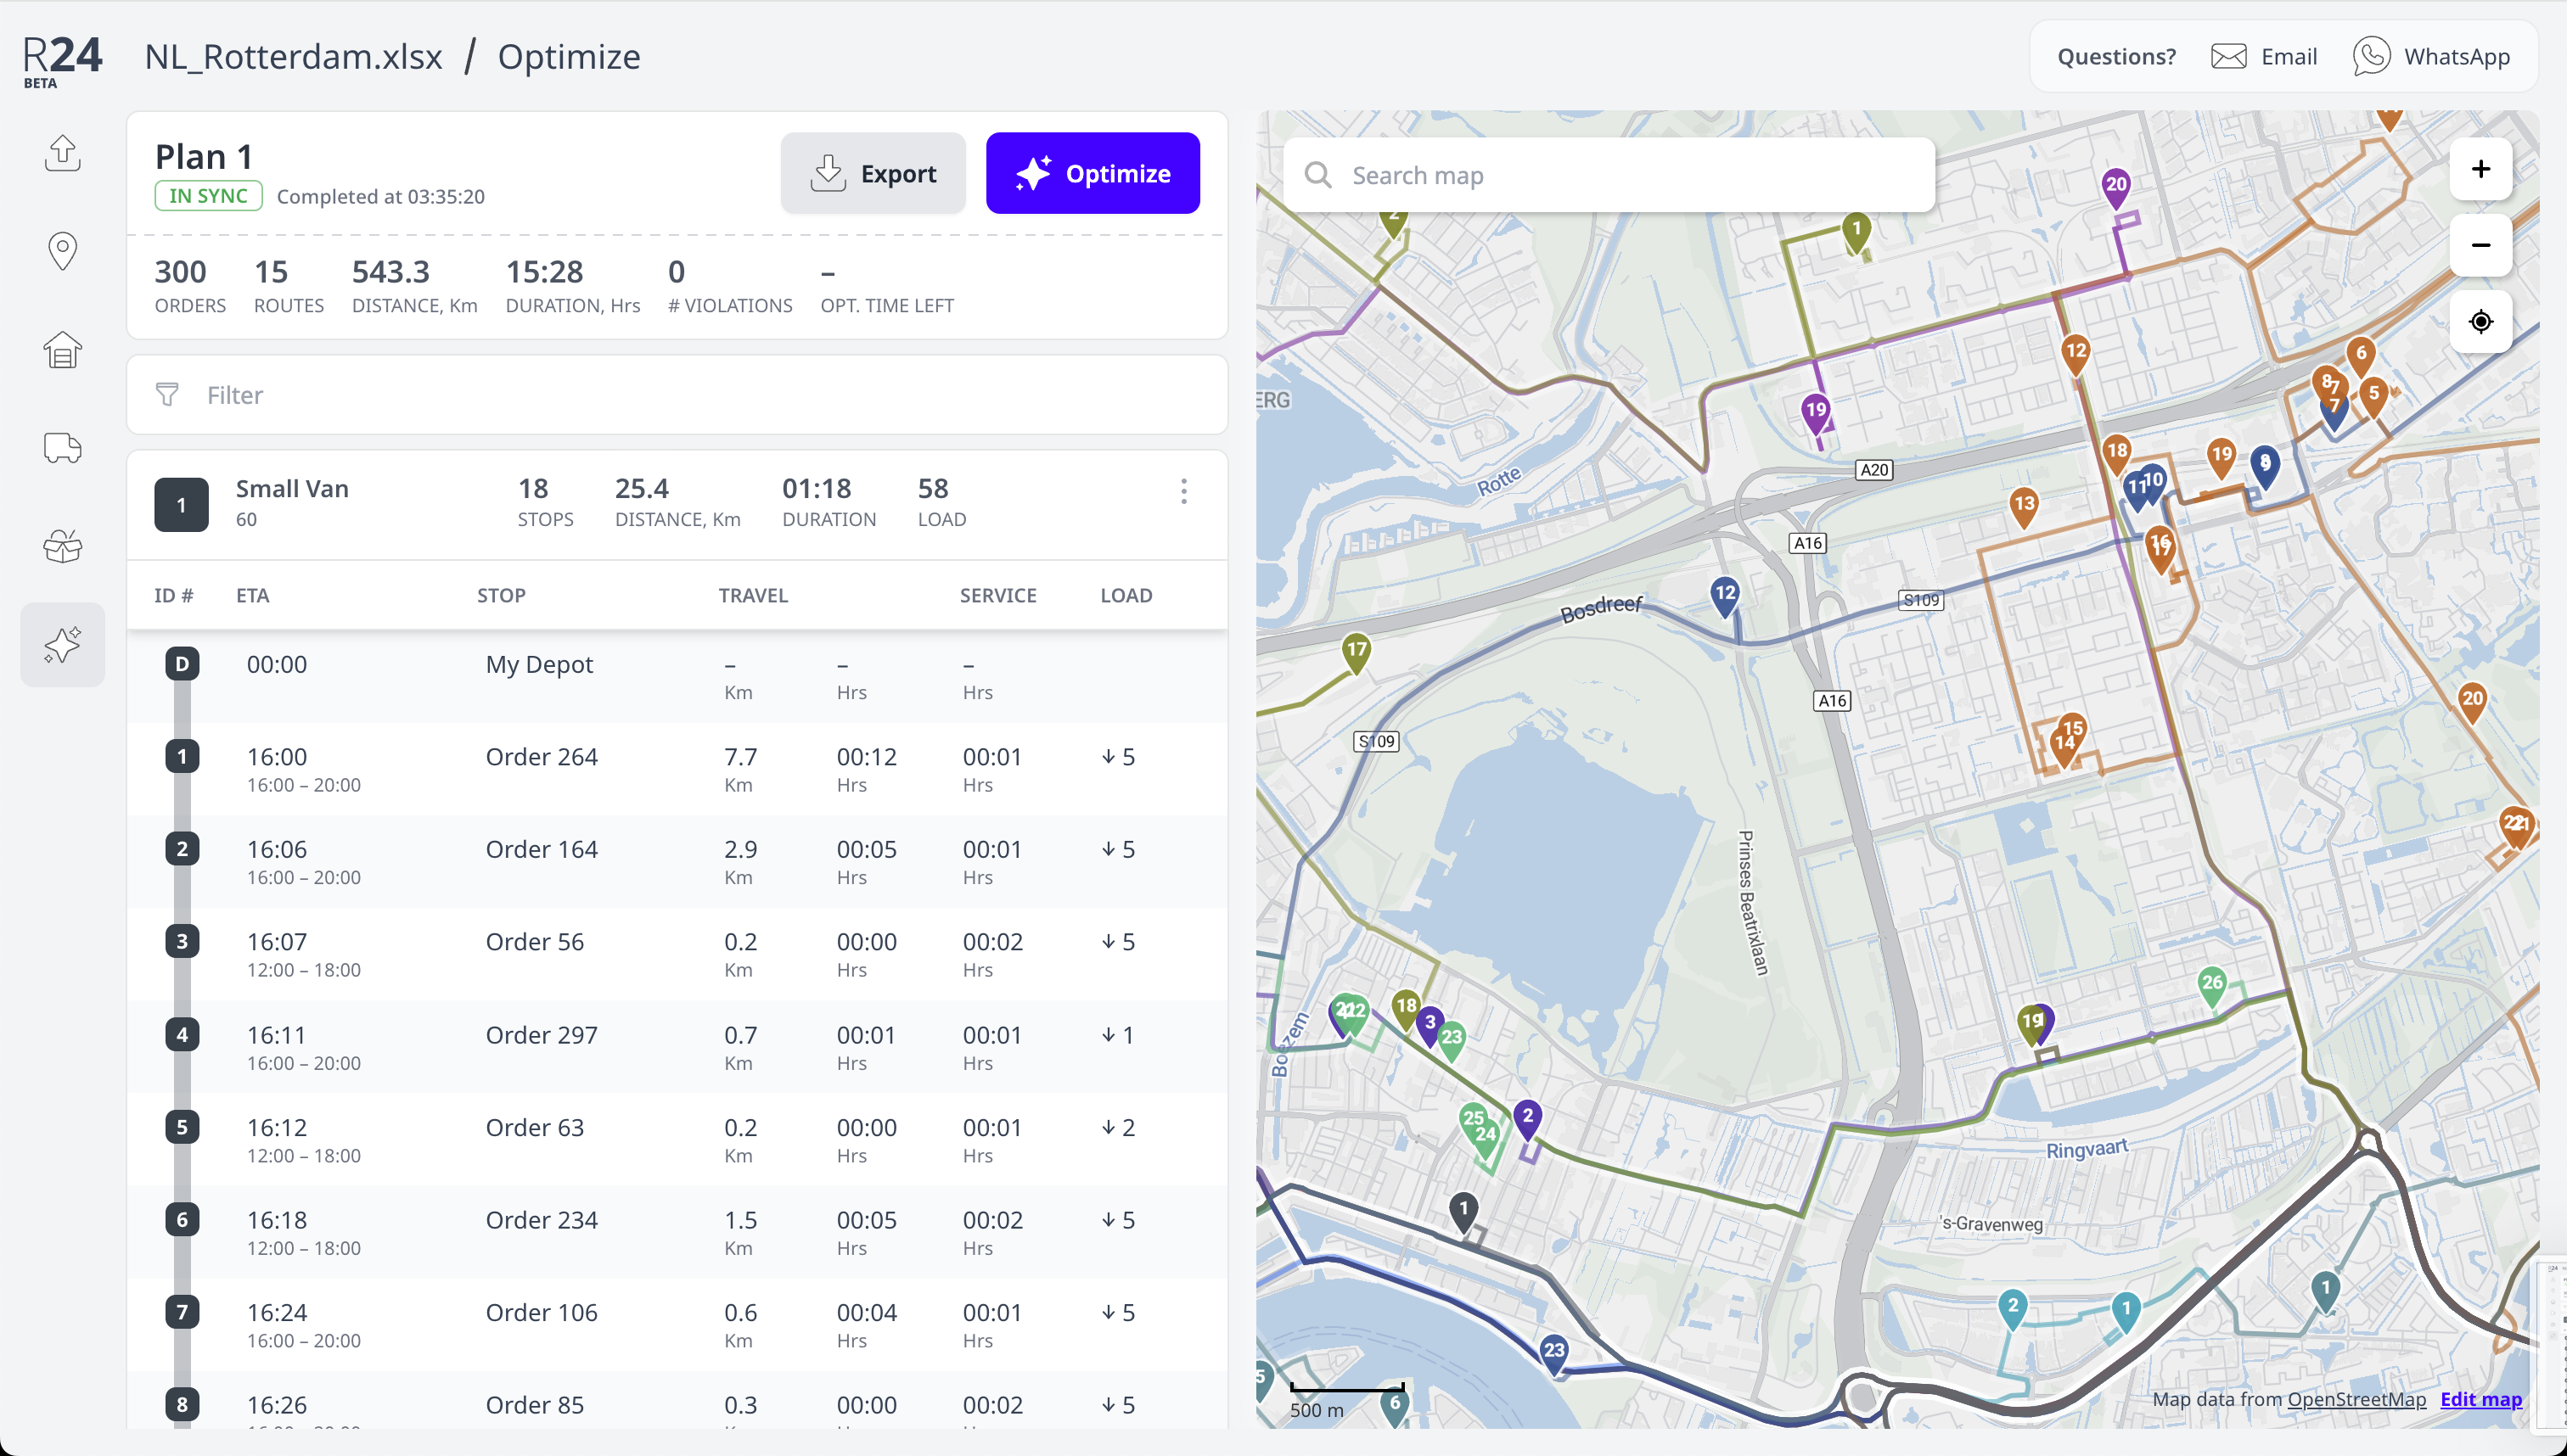
Task: Click the ETA column header
Action: pos(252,596)
